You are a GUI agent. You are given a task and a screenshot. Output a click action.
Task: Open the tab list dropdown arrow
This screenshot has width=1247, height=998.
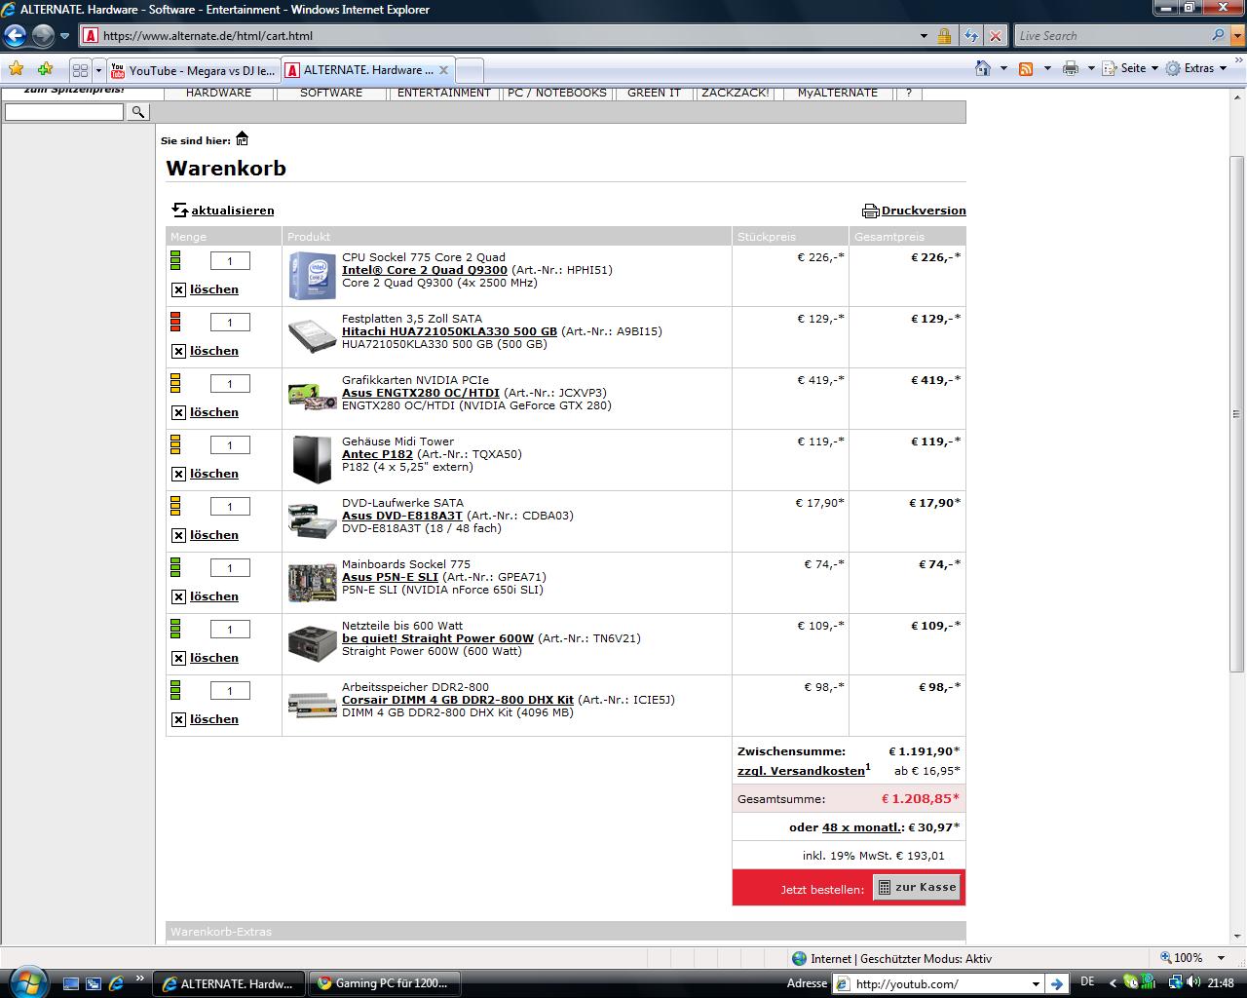click(98, 70)
